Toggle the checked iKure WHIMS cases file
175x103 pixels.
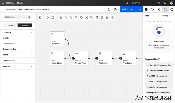(x=159, y=65)
